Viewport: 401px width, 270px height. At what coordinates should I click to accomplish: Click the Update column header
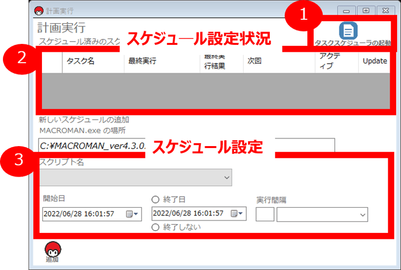pos(374,61)
